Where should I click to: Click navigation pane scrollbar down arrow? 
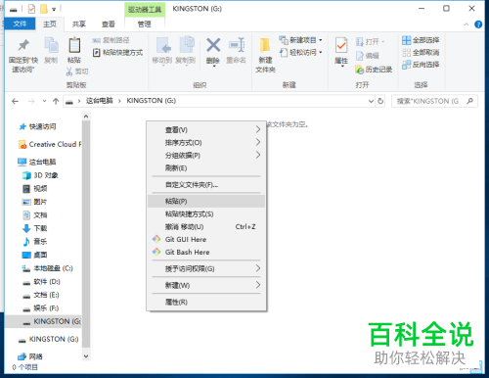[86, 356]
